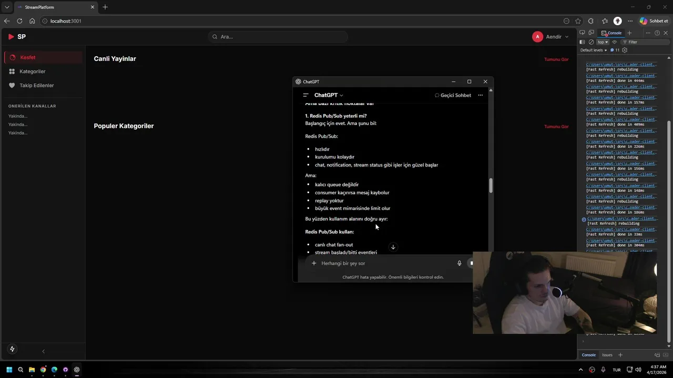Click the scroll-to-bottom arrow in ChatGPT

393,247
